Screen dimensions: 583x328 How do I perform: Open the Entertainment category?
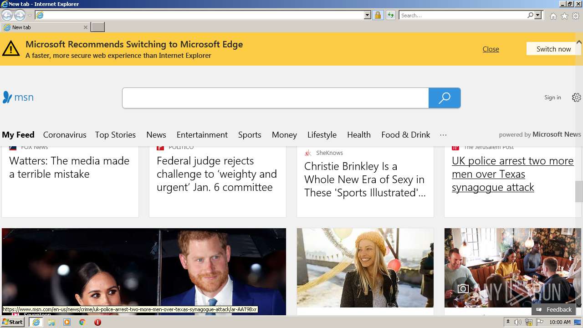[x=202, y=135]
